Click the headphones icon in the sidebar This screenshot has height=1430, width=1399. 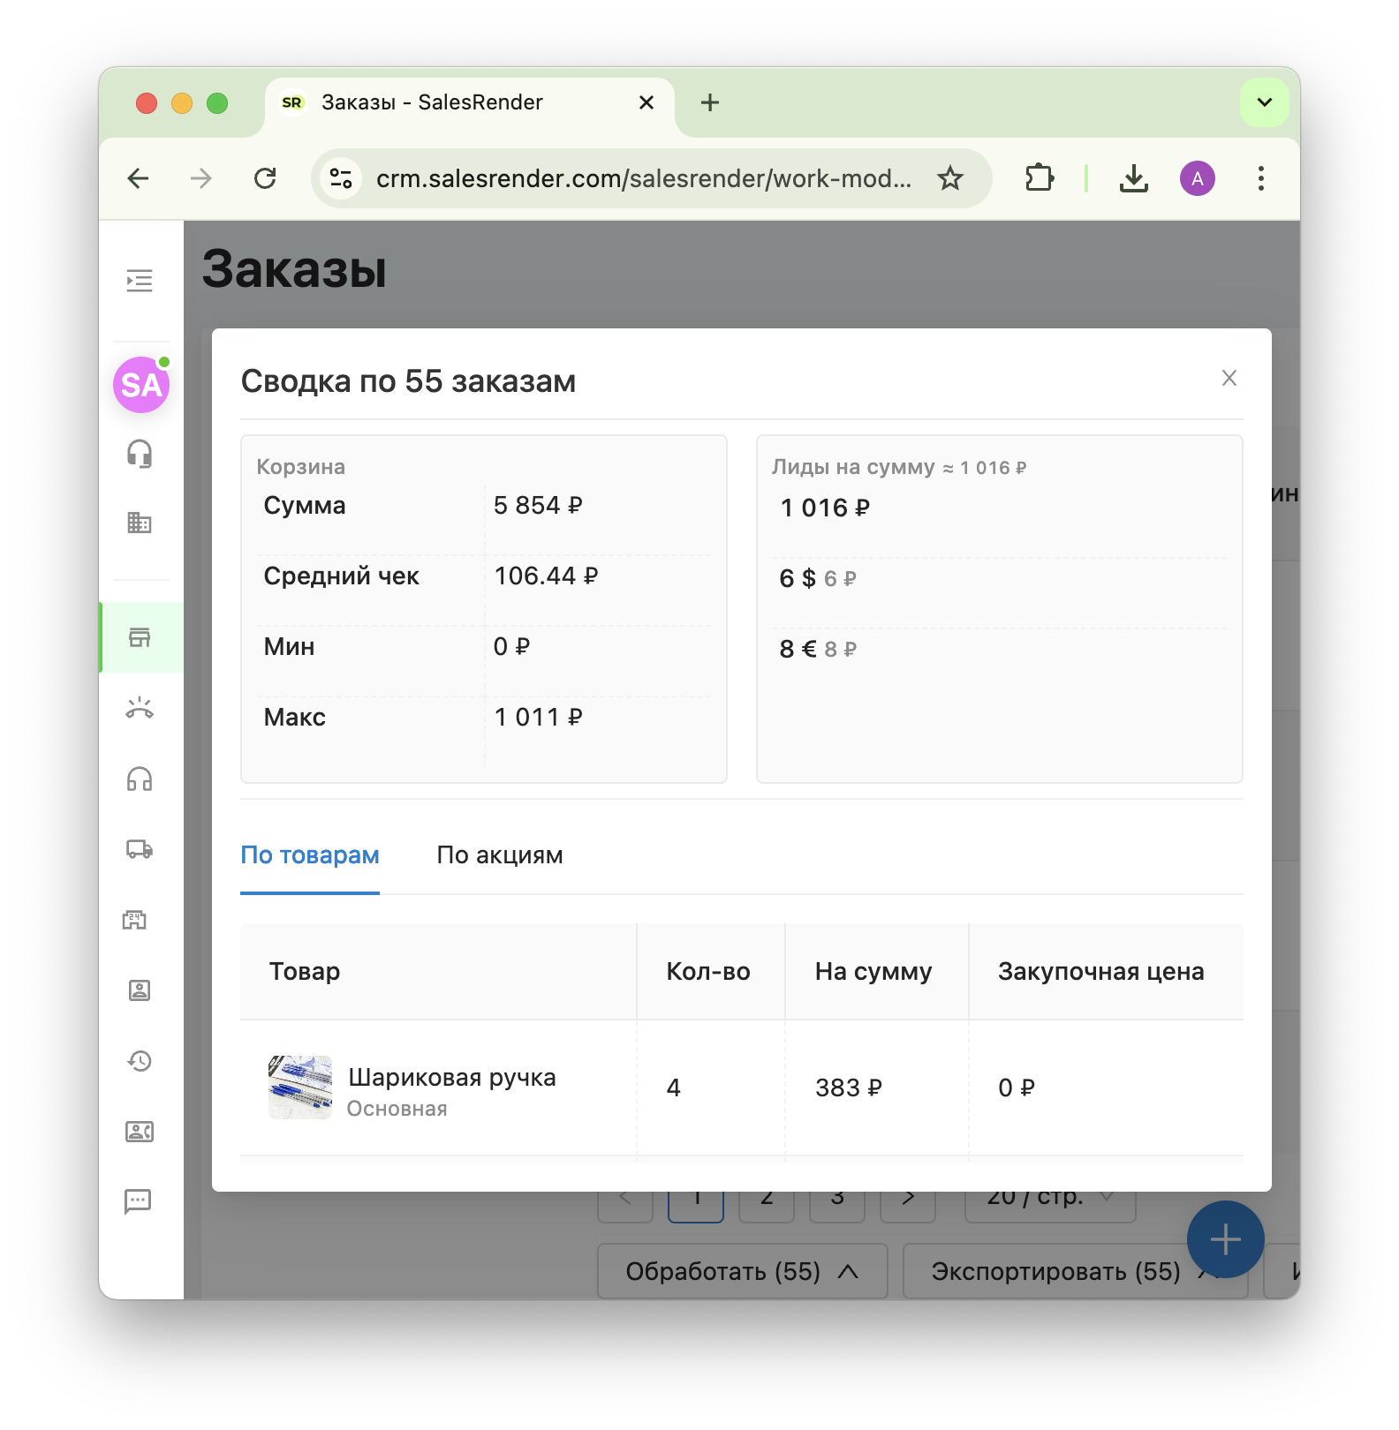tap(140, 779)
